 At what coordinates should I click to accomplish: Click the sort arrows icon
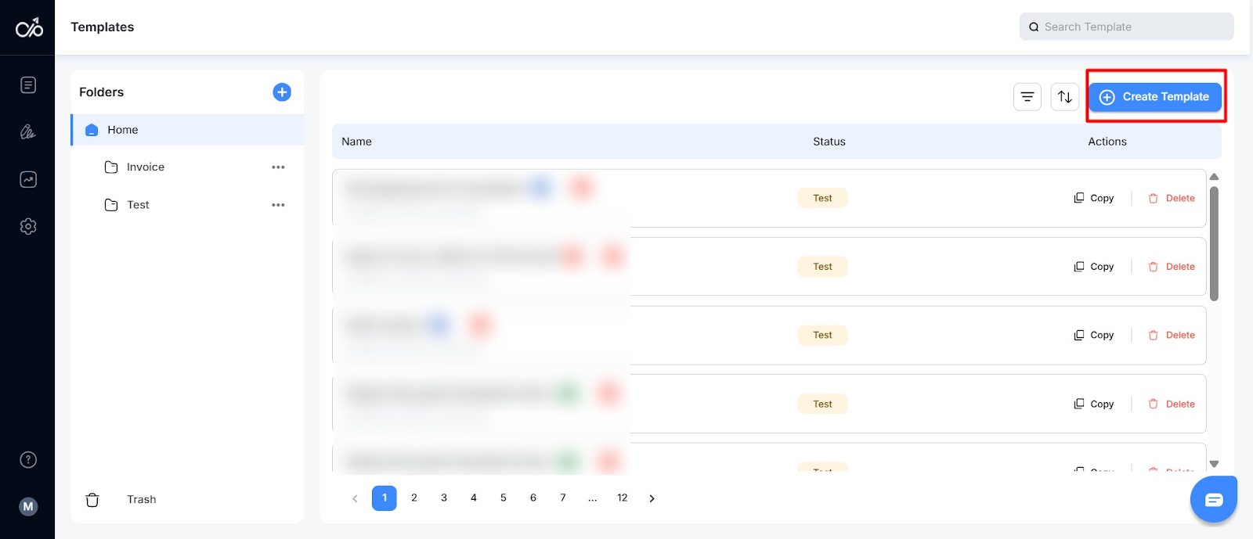tap(1065, 97)
